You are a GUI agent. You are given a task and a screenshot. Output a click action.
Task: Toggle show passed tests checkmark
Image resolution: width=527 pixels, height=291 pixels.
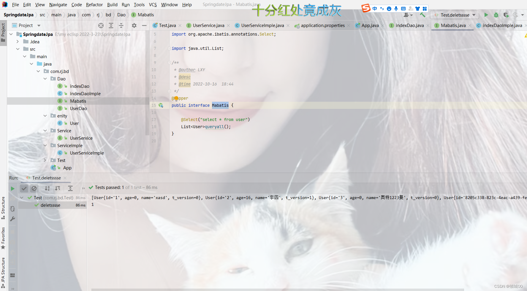[24, 188]
